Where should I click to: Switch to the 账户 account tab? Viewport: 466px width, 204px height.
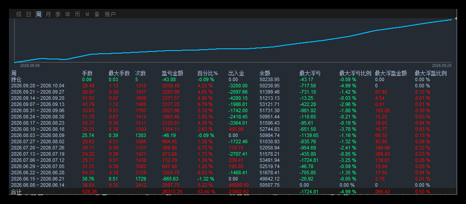110,14
